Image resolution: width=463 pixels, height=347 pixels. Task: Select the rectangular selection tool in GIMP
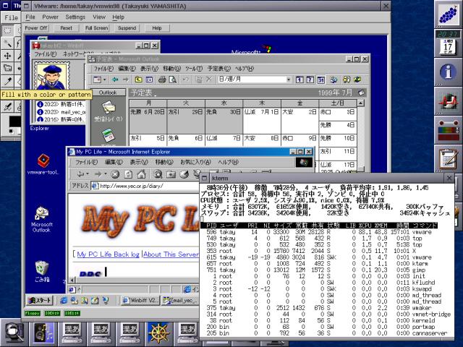7,30
